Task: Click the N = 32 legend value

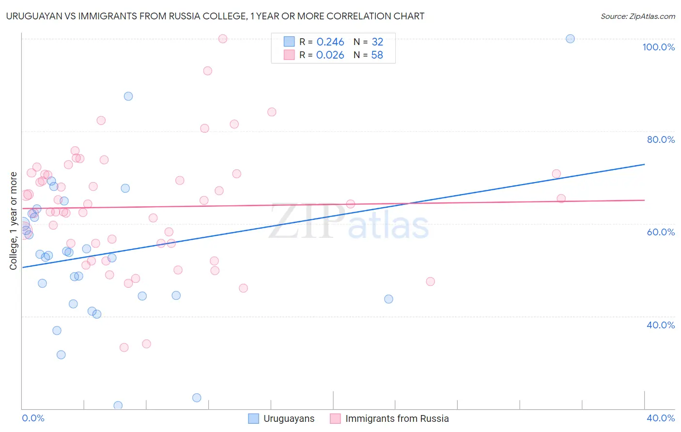Action: 368,42
